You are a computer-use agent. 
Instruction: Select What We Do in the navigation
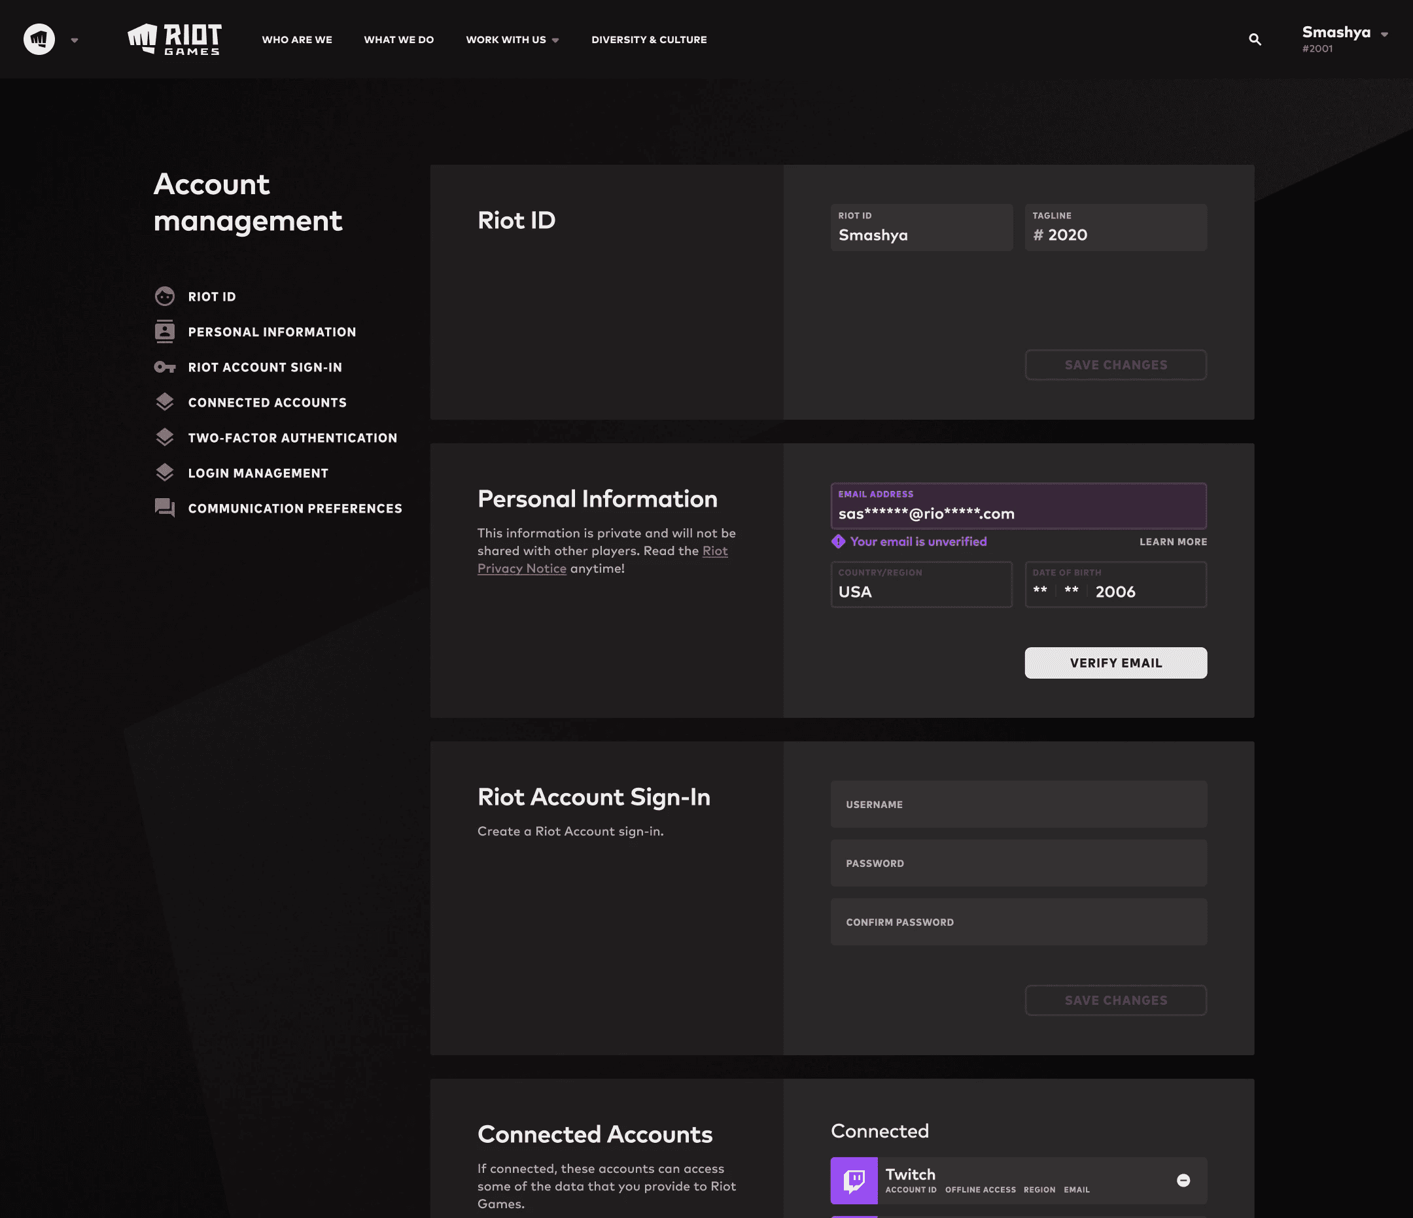[399, 39]
